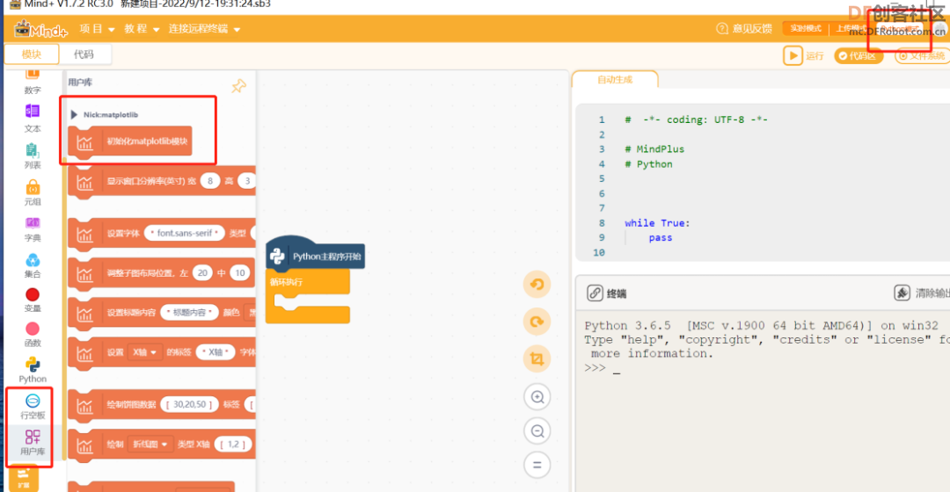Pin the 用户库 block palette
This screenshot has width=950, height=492.
238,86
